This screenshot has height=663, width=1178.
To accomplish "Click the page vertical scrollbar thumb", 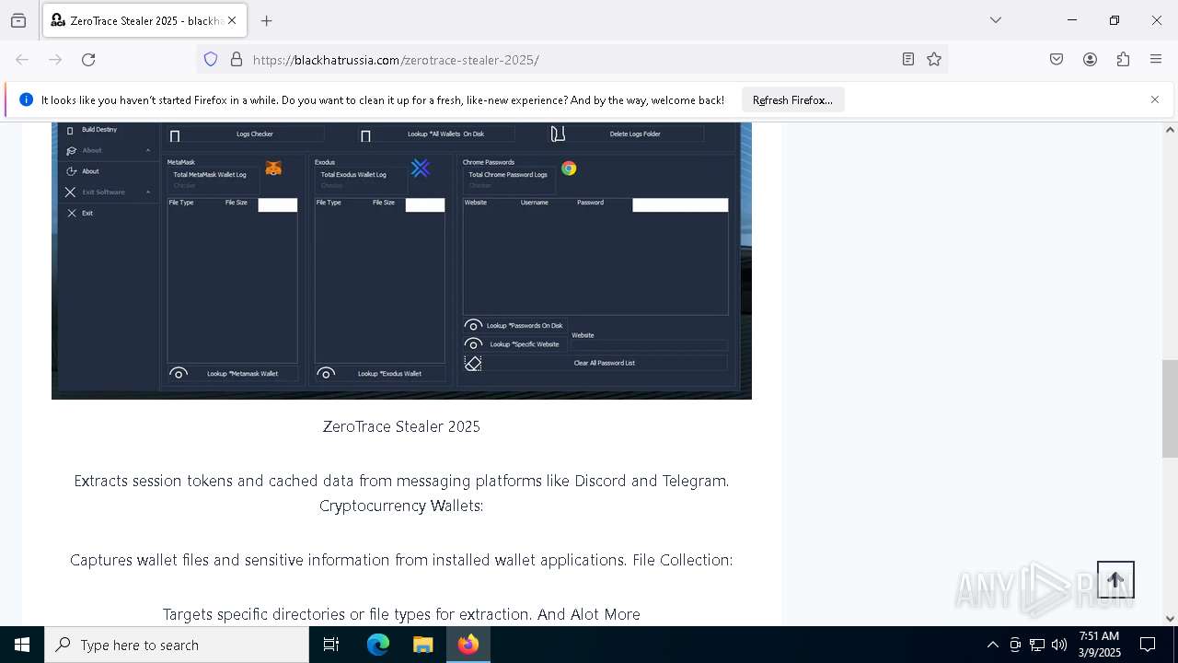I will [x=1170, y=409].
